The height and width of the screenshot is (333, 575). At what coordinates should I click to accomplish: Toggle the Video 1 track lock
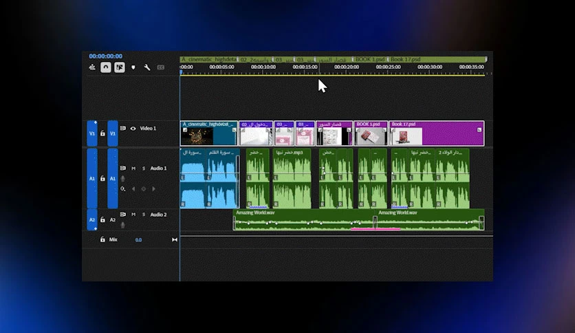pos(102,133)
